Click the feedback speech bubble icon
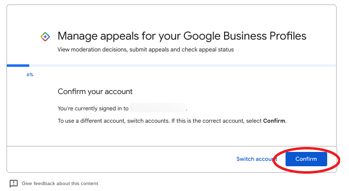This screenshot has height=191, width=349. click(x=13, y=184)
